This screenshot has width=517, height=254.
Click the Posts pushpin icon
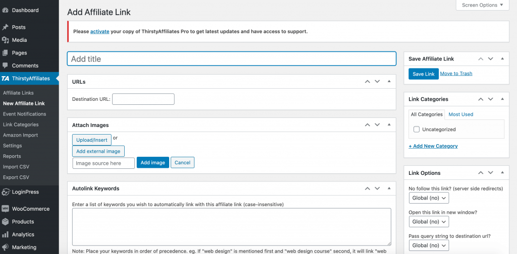pyautogui.click(x=5, y=27)
